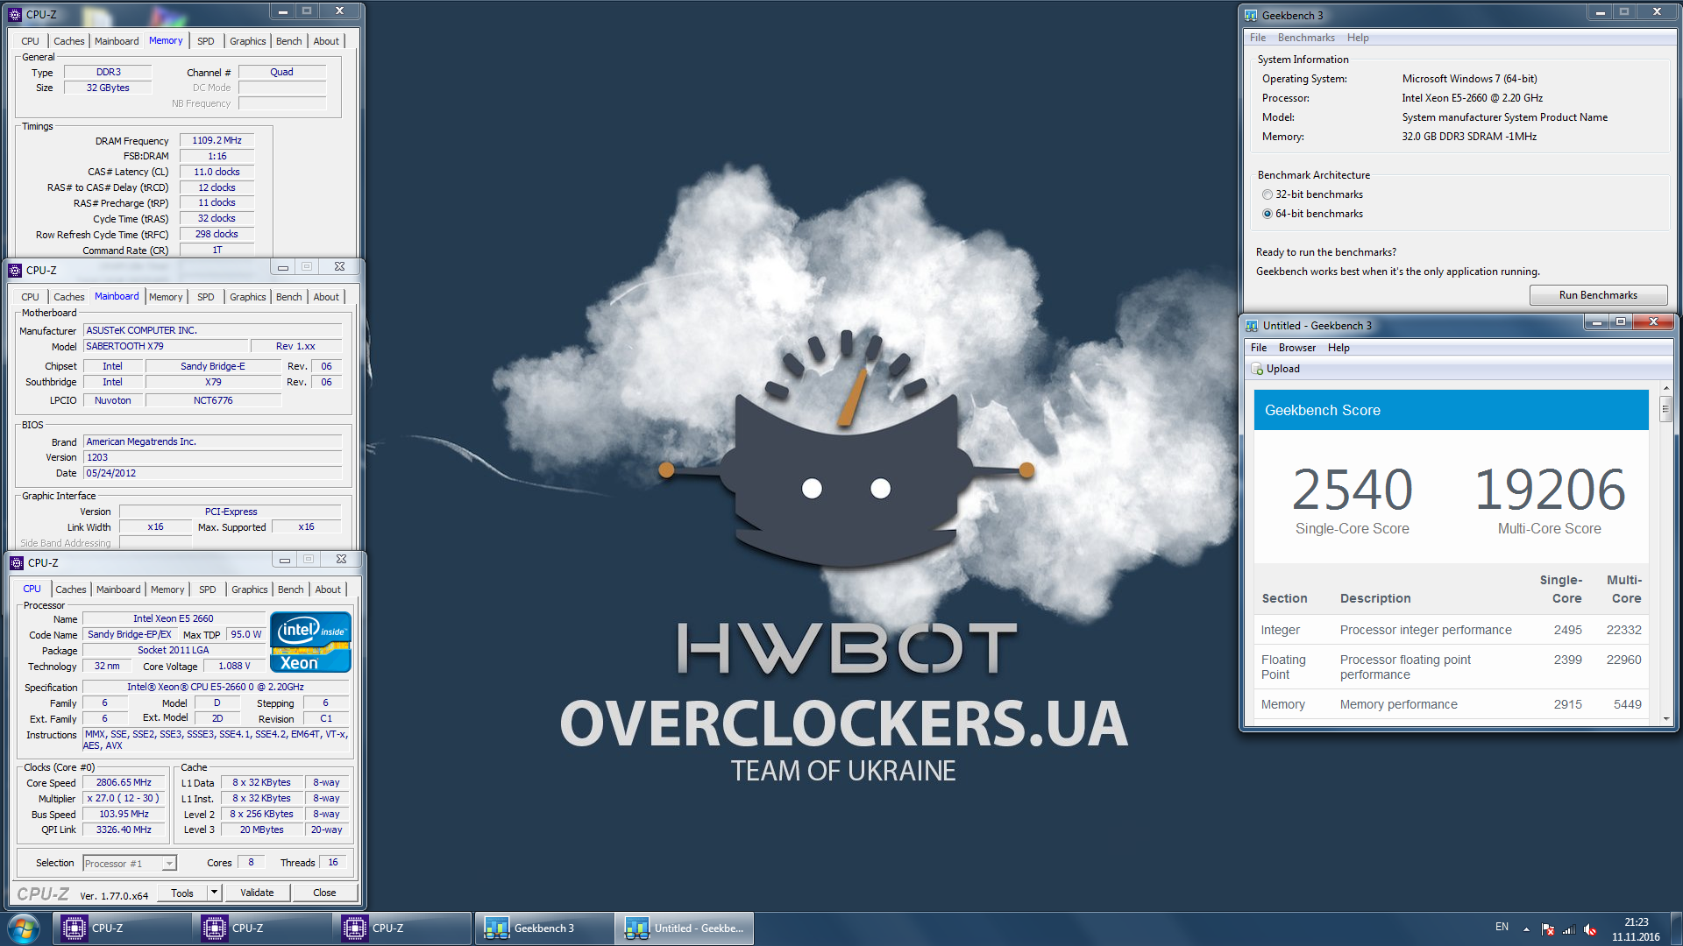Click Untitled - Geekbench window title icon
Image resolution: width=1683 pixels, height=946 pixels.
1252,326
